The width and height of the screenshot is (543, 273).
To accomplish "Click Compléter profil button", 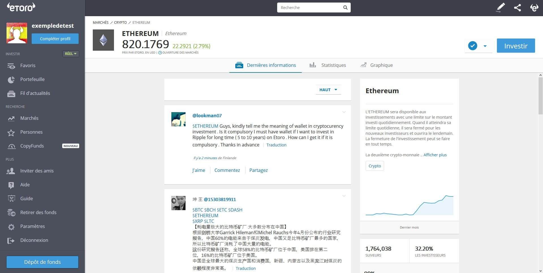I will pyautogui.click(x=55, y=39).
